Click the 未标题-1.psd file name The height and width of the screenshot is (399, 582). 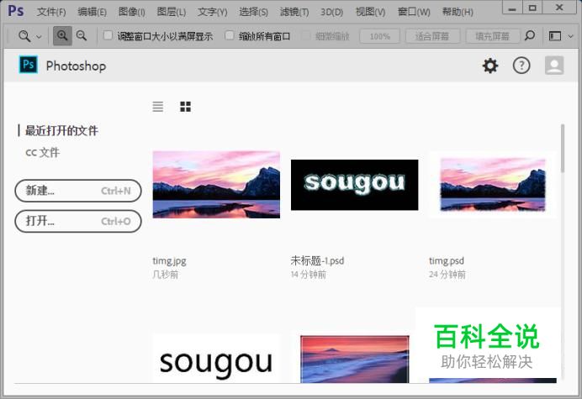point(317,260)
